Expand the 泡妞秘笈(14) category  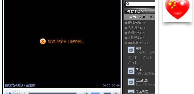click(126, 33)
